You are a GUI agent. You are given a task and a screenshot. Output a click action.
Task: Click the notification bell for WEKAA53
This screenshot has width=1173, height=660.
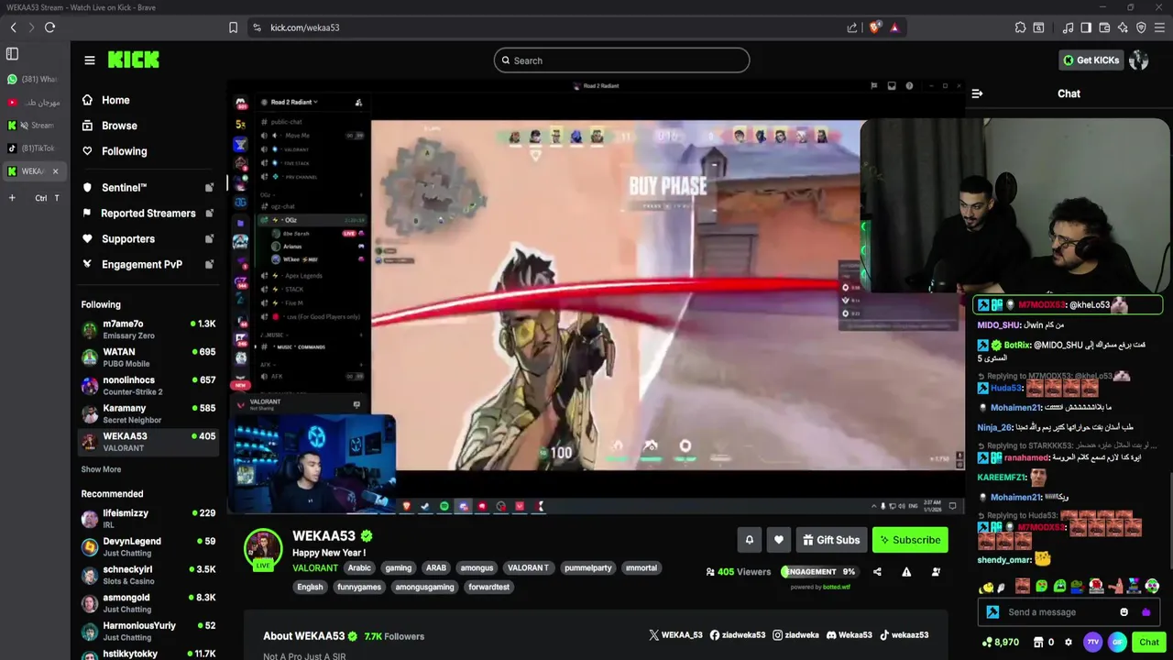pos(749,540)
